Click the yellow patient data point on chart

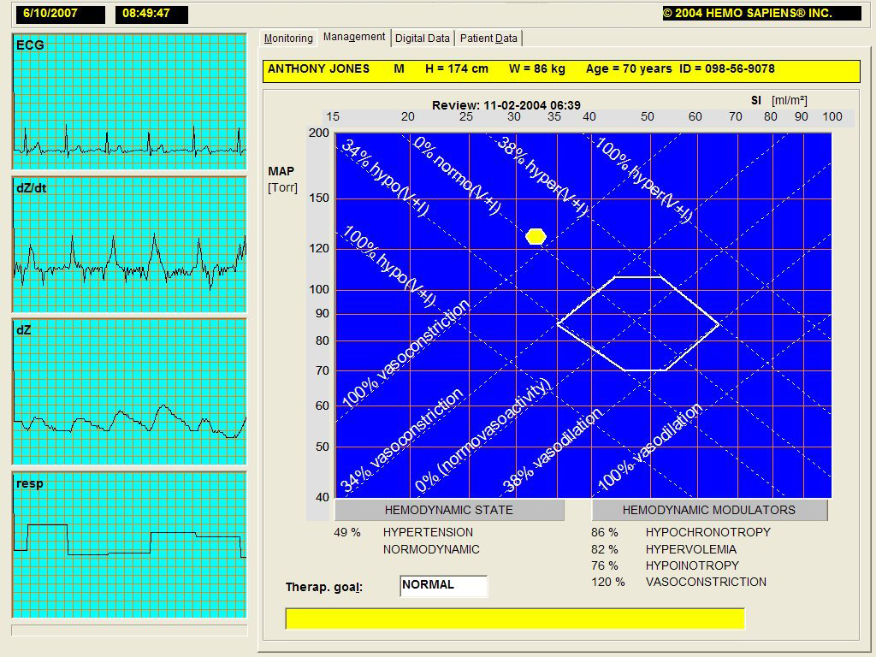(536, 236)
